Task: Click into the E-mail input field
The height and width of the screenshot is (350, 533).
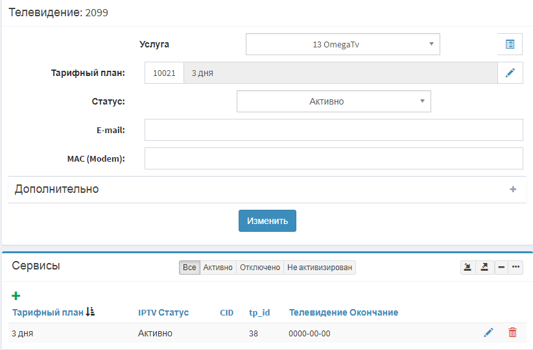Action: (x=333, y=130)
